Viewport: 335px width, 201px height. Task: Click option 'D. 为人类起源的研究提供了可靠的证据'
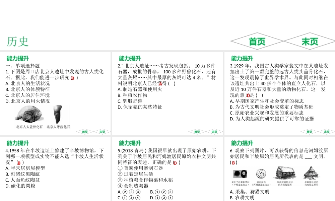pos(272,119)
